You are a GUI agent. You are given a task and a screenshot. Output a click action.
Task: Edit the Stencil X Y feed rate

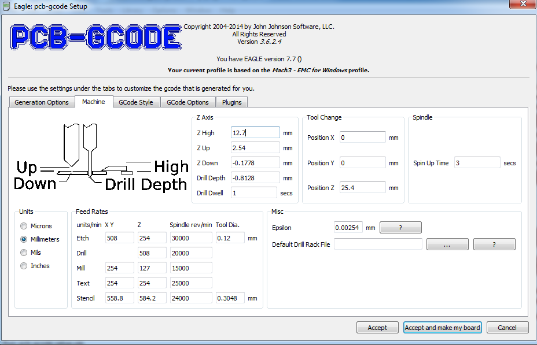(120, 298)
